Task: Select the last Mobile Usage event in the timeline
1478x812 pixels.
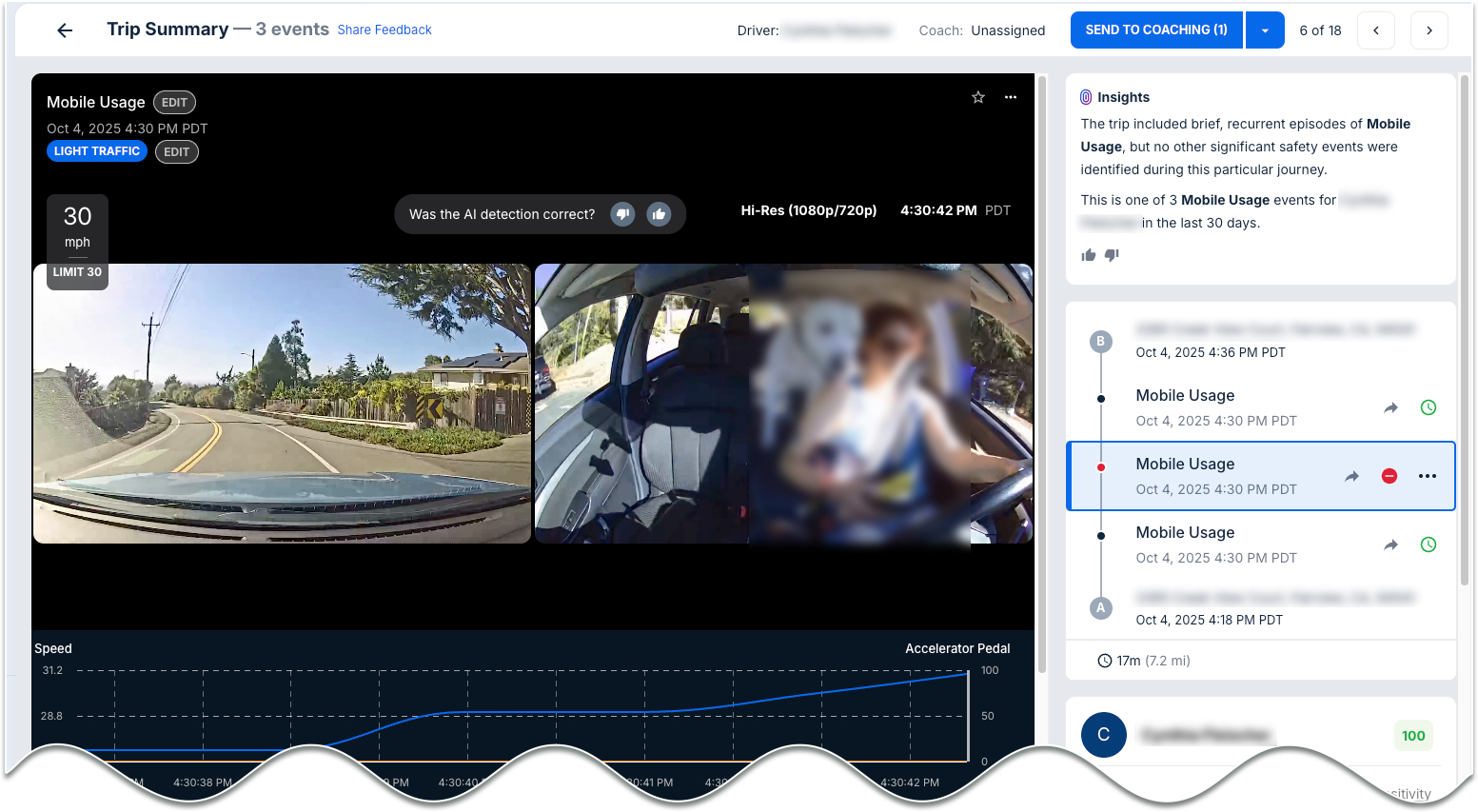Action: click(x=1185, y=533)
